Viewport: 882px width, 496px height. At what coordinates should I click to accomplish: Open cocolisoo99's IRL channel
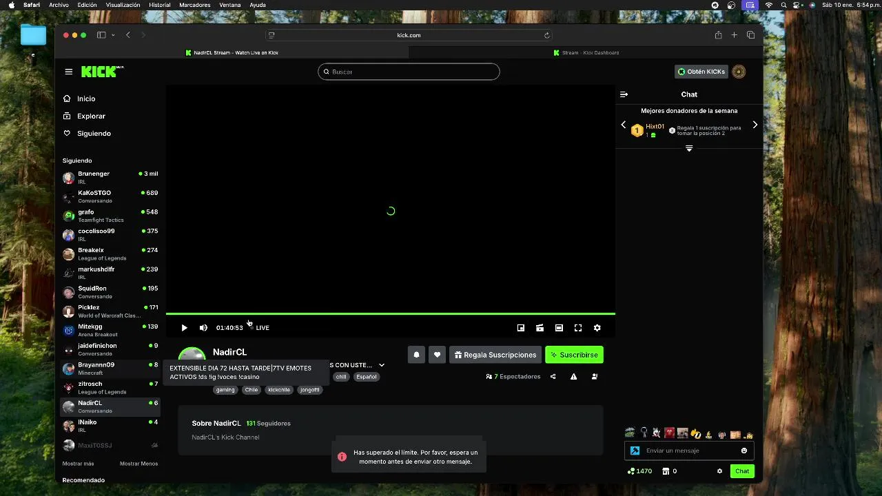click(x=110, y=235)
